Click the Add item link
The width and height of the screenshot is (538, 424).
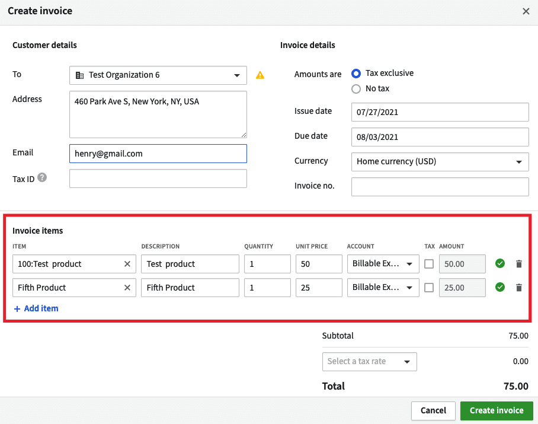pyautogui.click(x=36, y=308)
